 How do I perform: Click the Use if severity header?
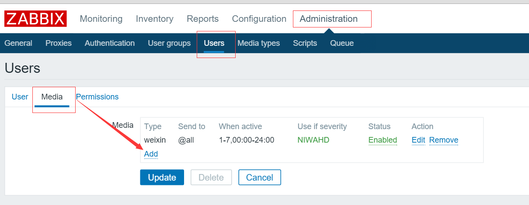click(x=322, y=126)
